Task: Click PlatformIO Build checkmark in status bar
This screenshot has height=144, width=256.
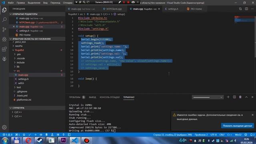Action: coord(30,135)
